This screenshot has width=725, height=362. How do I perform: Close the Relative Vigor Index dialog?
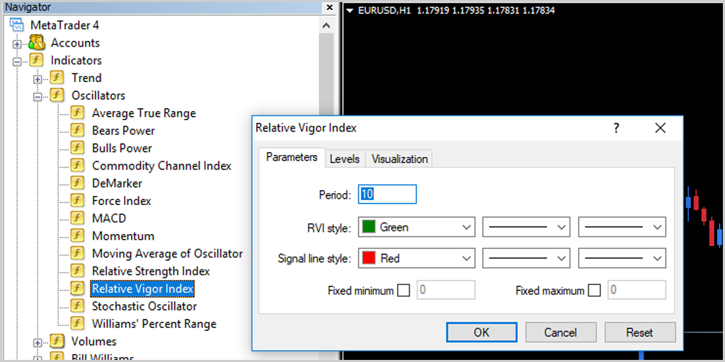pyautogui.click(x=661, y=128)
